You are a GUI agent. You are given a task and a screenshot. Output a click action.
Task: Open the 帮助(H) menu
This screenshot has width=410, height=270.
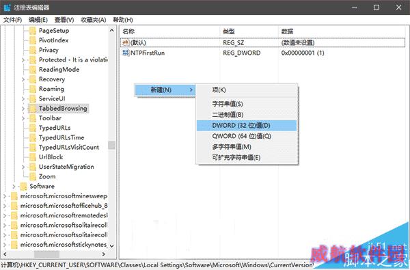(x=123, y=20)
